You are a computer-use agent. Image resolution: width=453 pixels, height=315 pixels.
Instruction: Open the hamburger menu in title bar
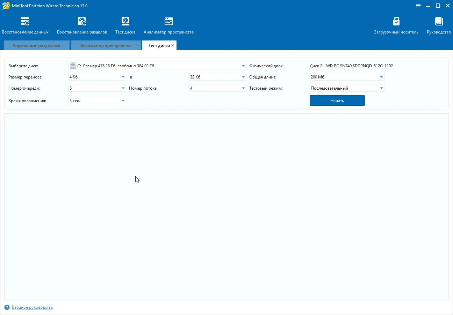(x=418, y=6)
